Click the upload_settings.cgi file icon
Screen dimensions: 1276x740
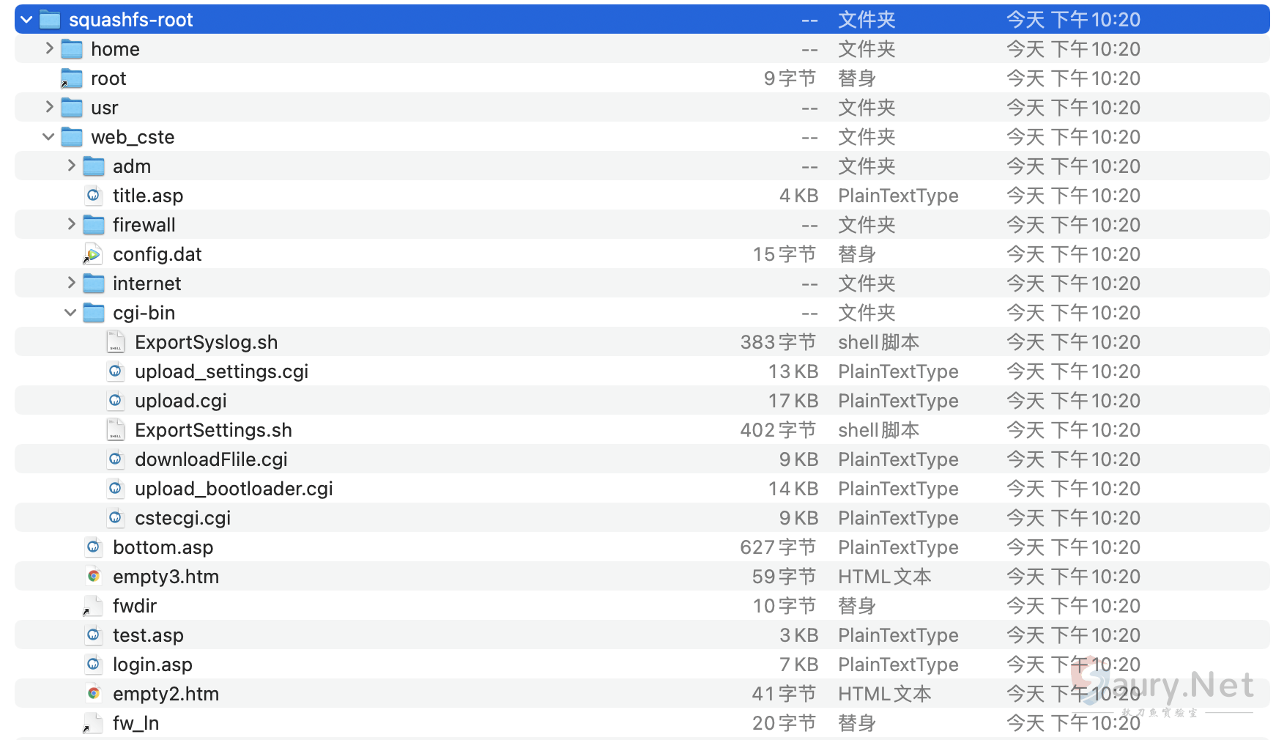(x=116, y=371)
